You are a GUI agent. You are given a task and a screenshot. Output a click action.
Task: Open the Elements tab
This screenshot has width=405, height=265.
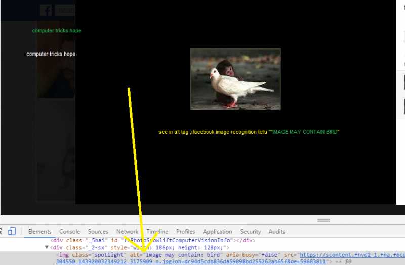coord(40,232)
